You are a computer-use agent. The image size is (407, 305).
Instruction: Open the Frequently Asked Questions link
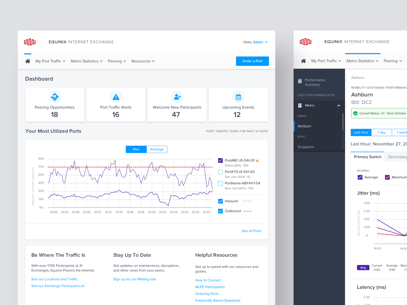coord(218,300)
